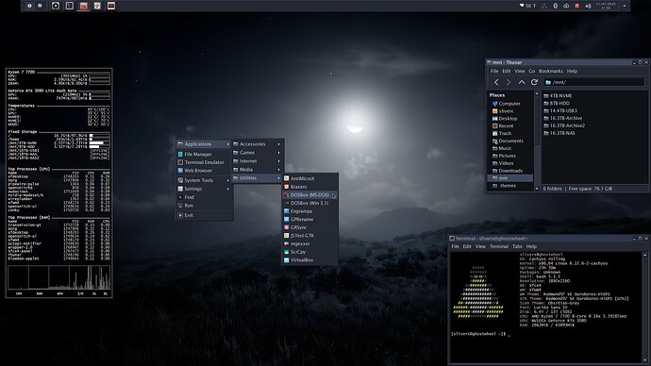Image resolution: width=651 pixels, height=366 pixels.
Task: Select the 16.3TB-NAS folder
Action: point(559,133)
